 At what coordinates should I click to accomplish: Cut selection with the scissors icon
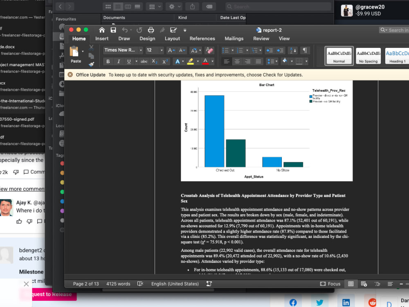(91, 47)
